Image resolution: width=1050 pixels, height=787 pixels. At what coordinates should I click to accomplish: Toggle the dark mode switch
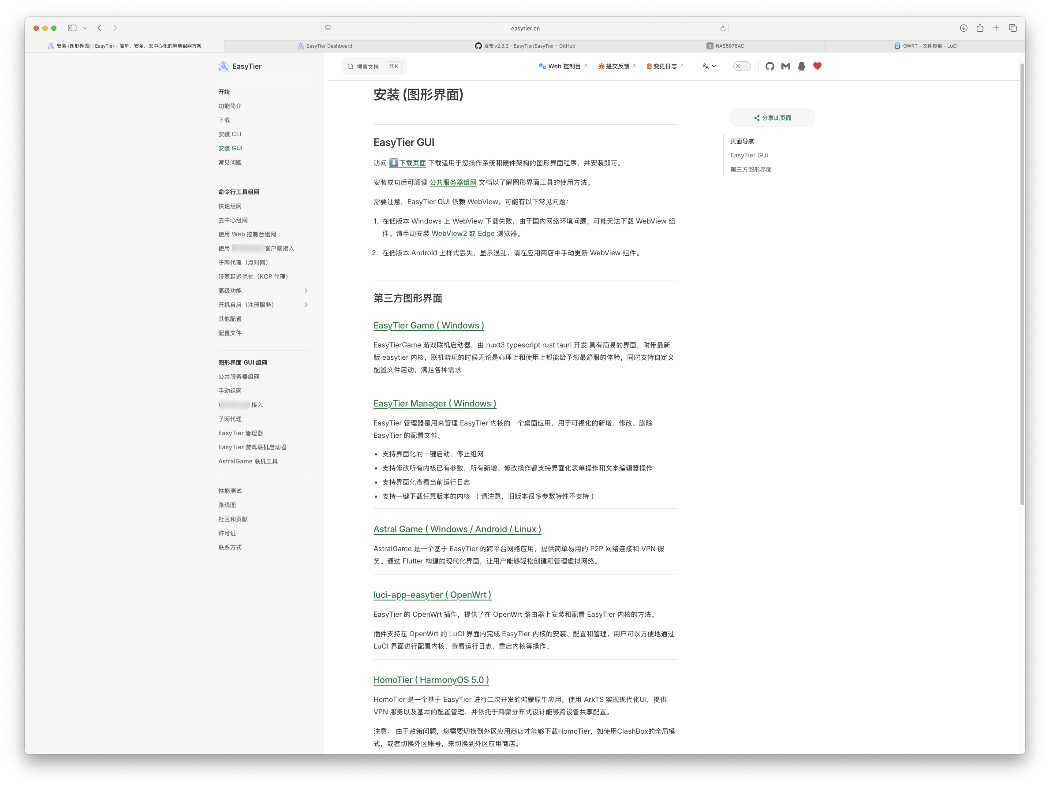click(741, 67)
